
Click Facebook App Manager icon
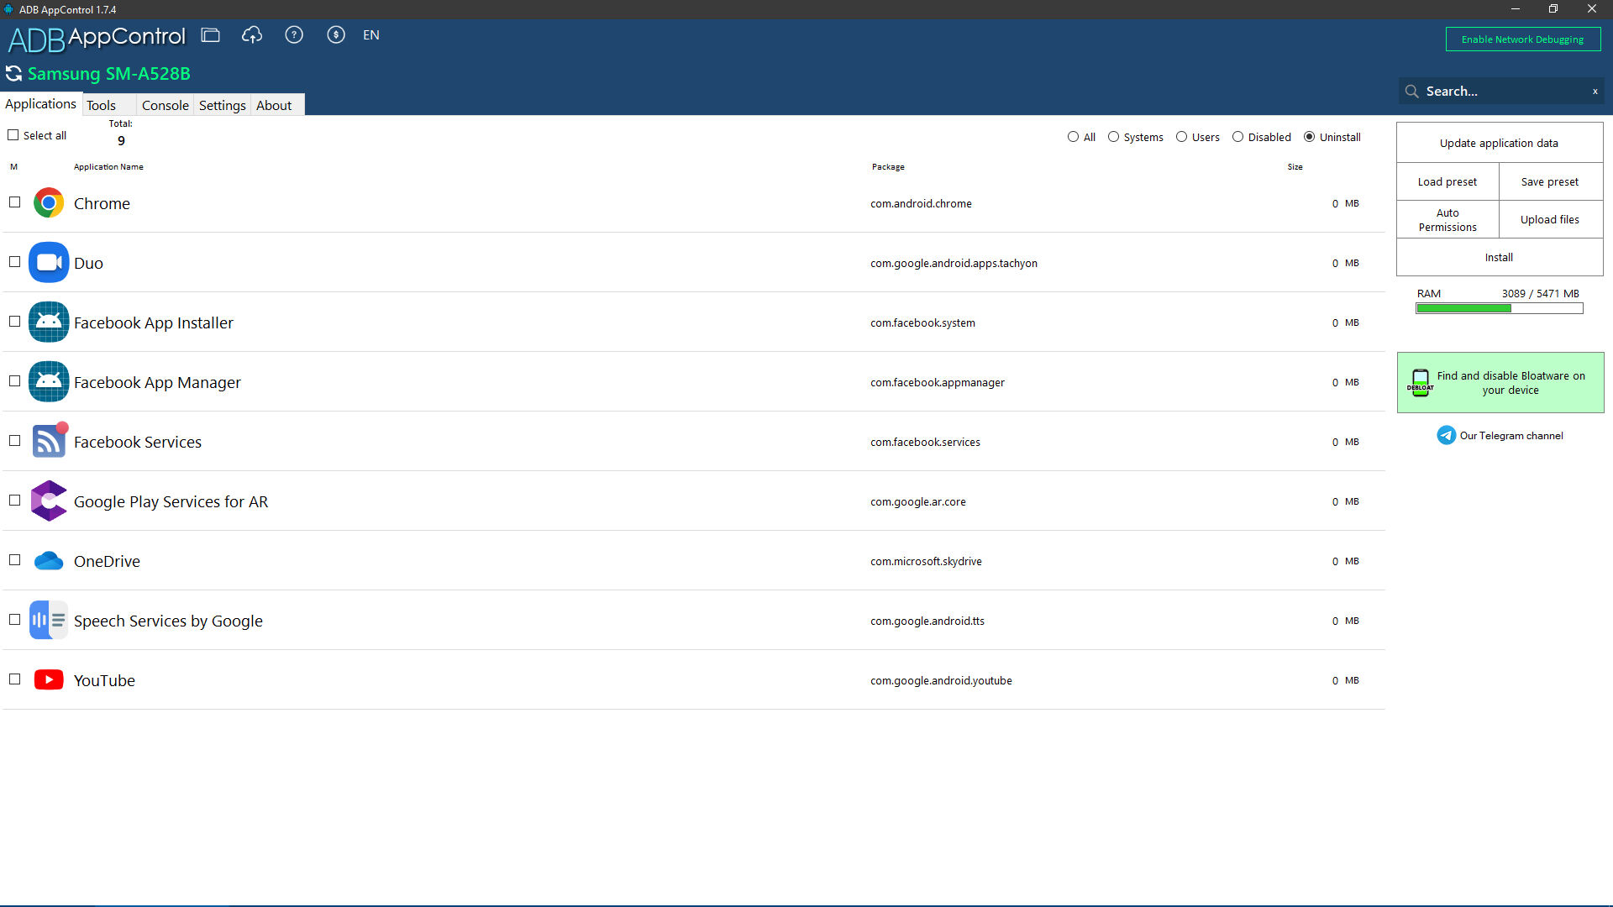[49, 382]
